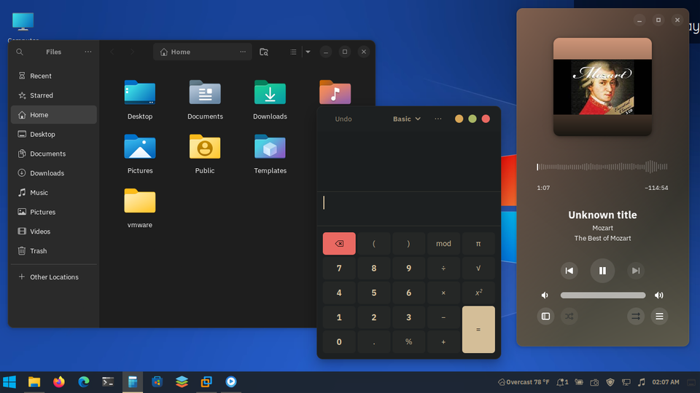Switch Files to list view
Image resolution: width=700 pixels, height=393 pixels.
pos(293,52)
